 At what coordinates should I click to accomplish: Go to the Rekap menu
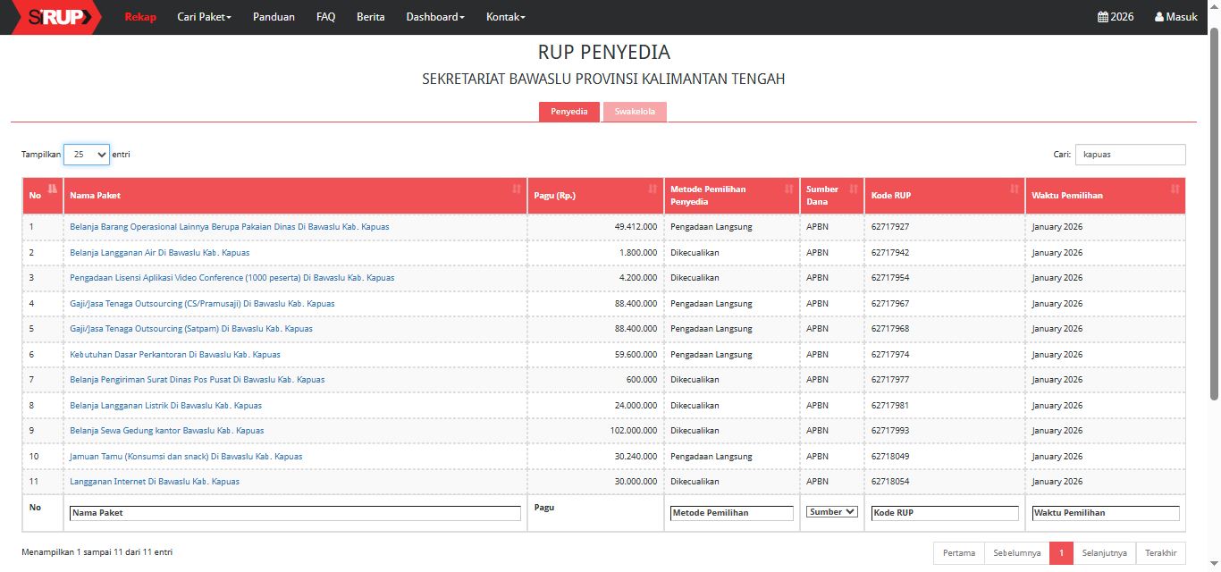[140, 17]
